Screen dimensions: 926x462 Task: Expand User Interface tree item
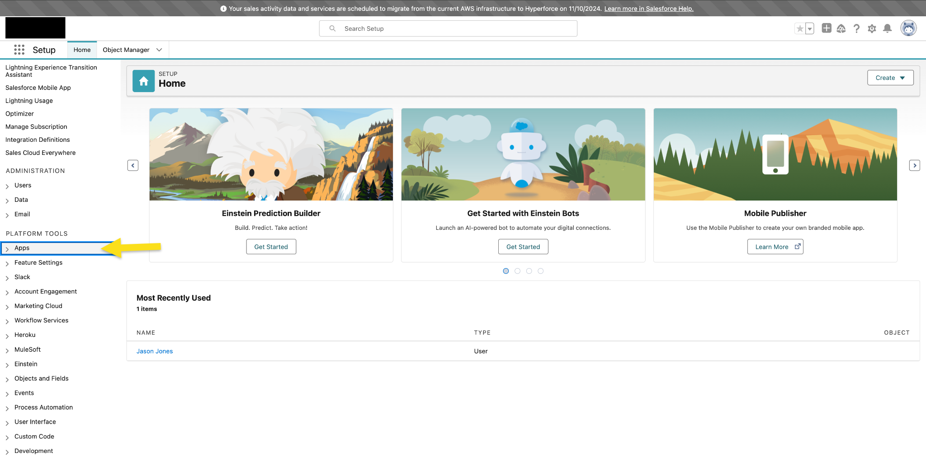tap(7, 423)
